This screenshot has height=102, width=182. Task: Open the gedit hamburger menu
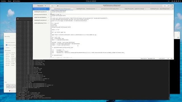click(x=169, y=6)
